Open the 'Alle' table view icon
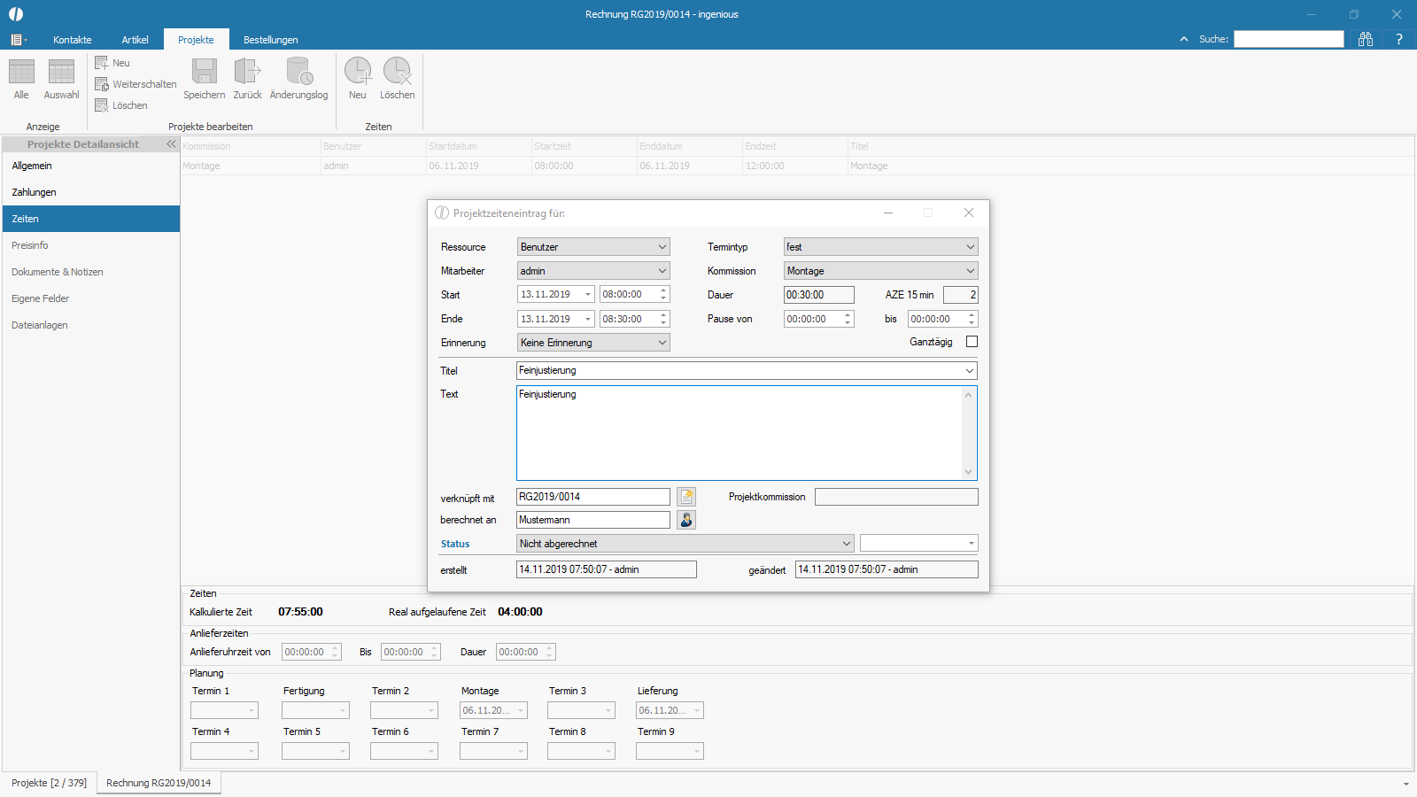The width and height of the screenshot is (1417, 797). [x=20, y=78]
